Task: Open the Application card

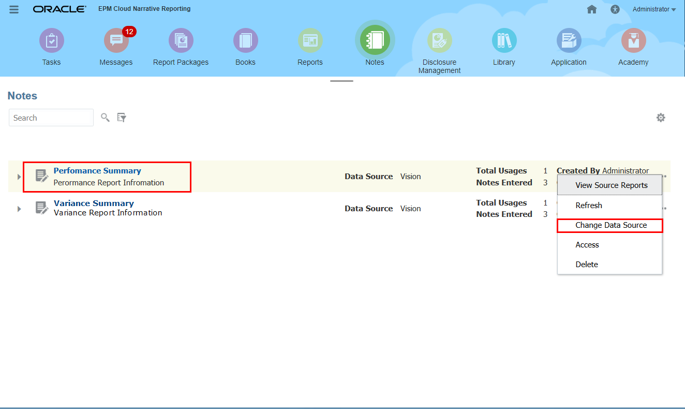Action: pos(569,47)
